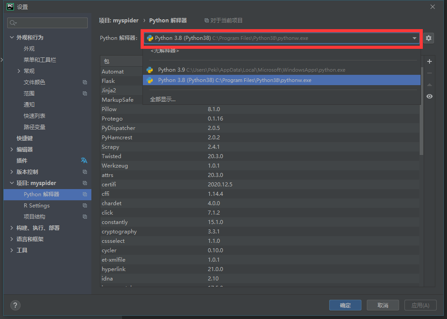This screenshot has height=319, width=447.
Task: Select the Pillow package row
Action: coord(260,109)
